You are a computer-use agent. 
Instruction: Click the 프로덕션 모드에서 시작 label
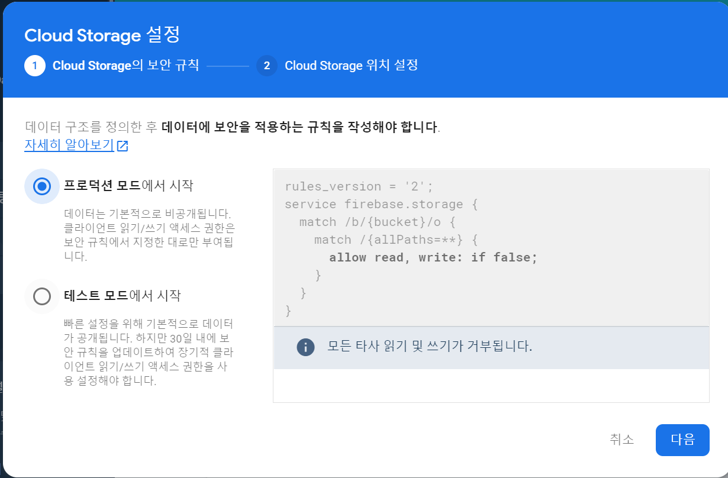coord(128,186)
